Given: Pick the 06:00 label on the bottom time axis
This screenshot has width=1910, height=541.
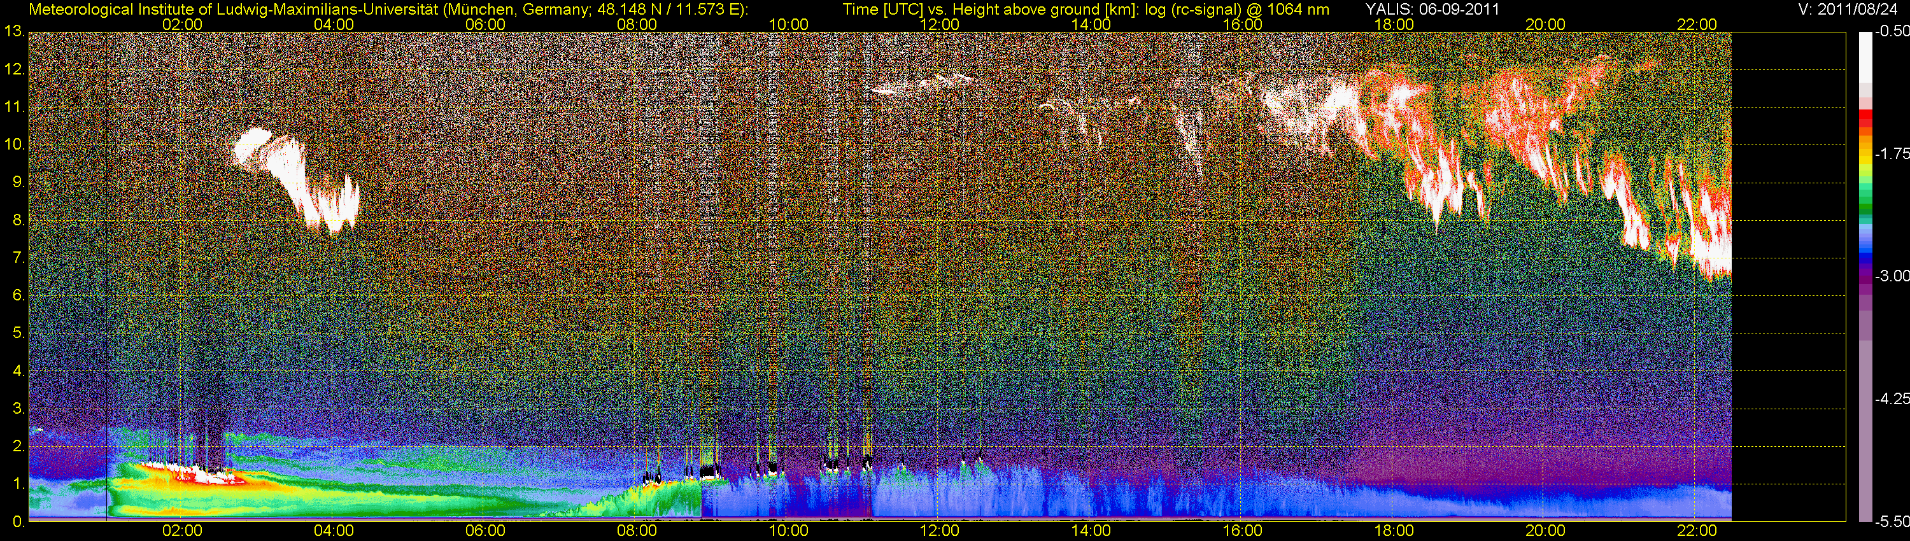Looking at the screenshot, I should point(485,531).
